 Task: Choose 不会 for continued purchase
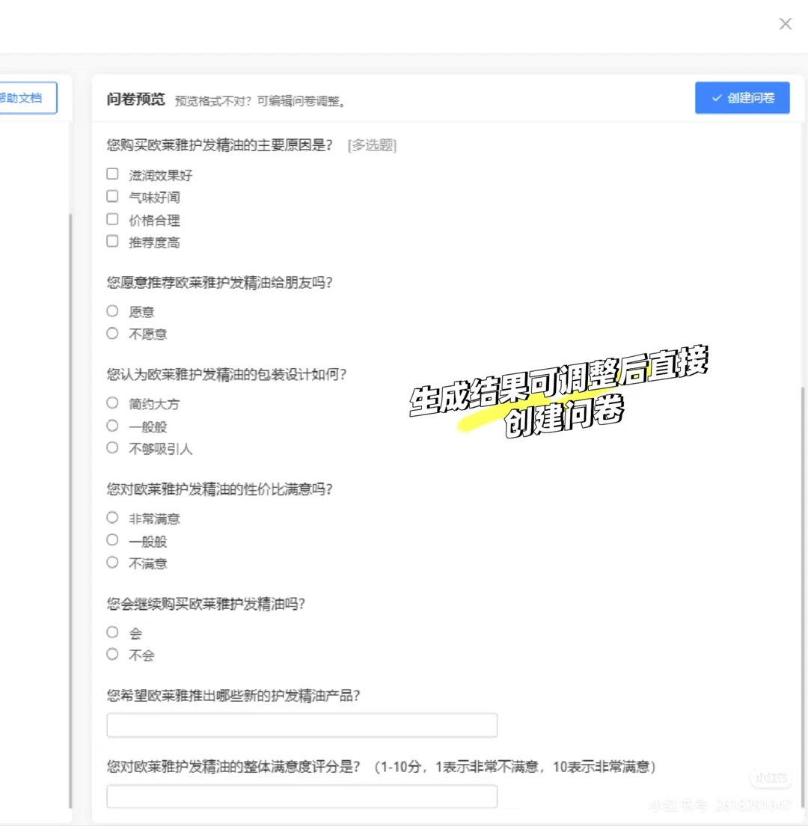[x=112, y=654]
